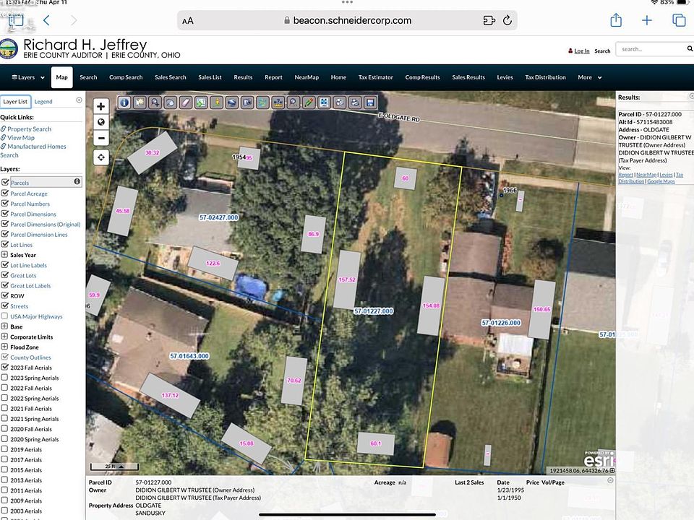Expand the Base layer group
The image size is (694, 520).
(4, 326)
